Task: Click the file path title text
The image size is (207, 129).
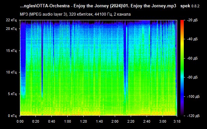Action: (x=98, y=6)
